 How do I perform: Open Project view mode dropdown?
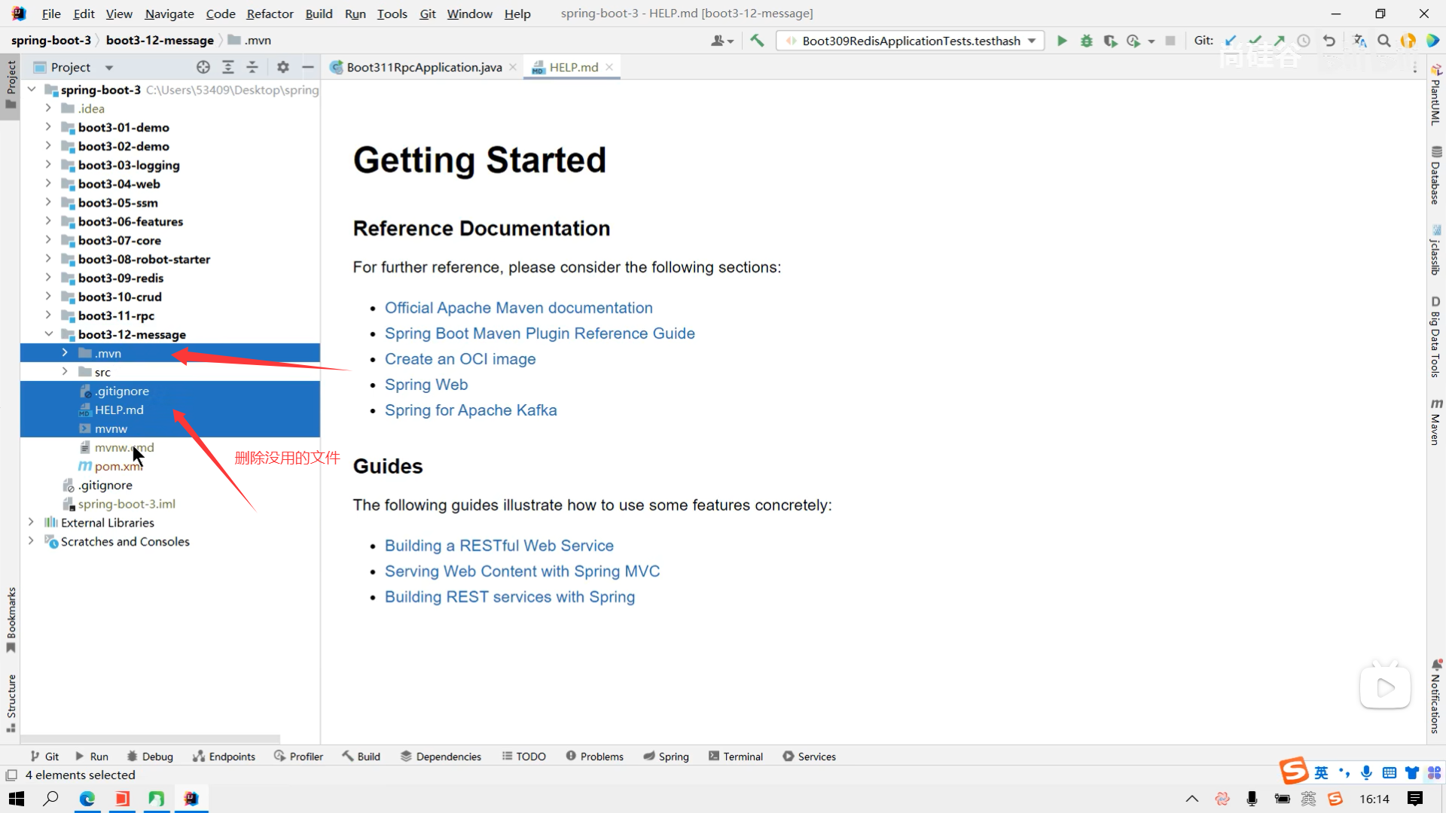109,67
